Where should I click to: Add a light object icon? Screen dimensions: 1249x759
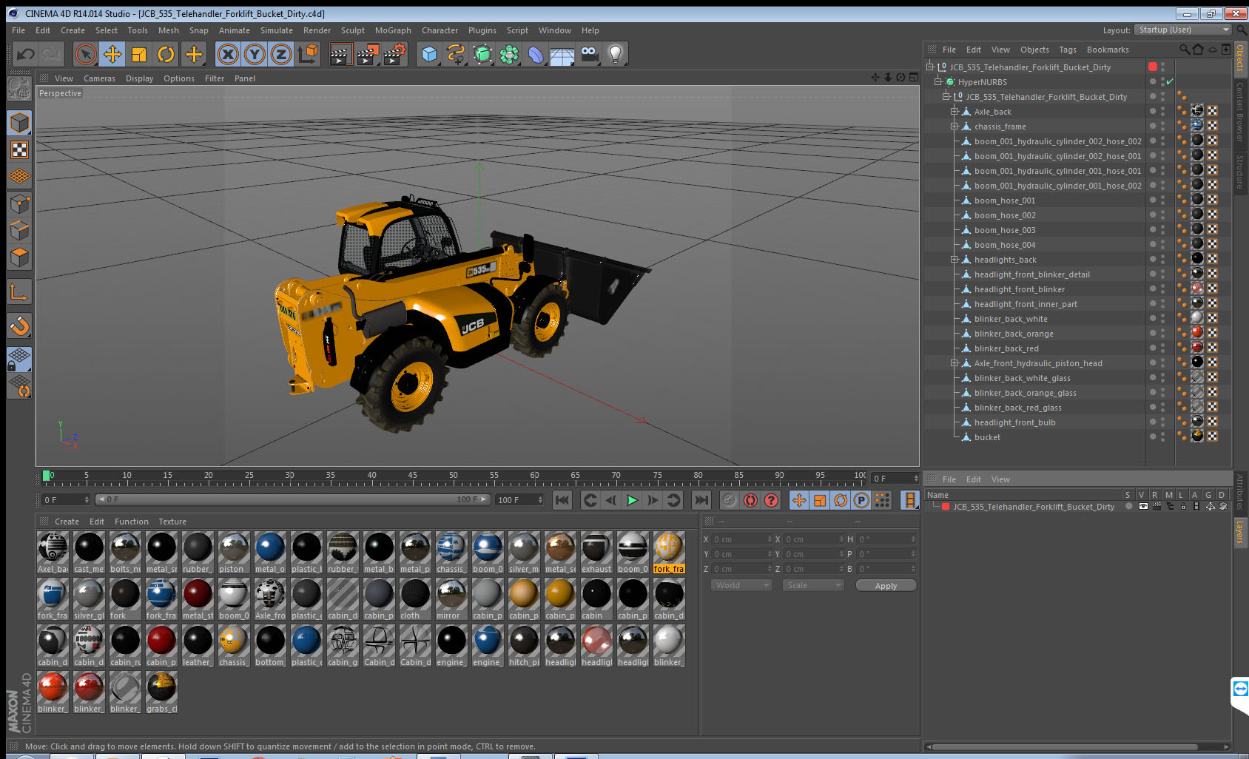coord(616,54)
